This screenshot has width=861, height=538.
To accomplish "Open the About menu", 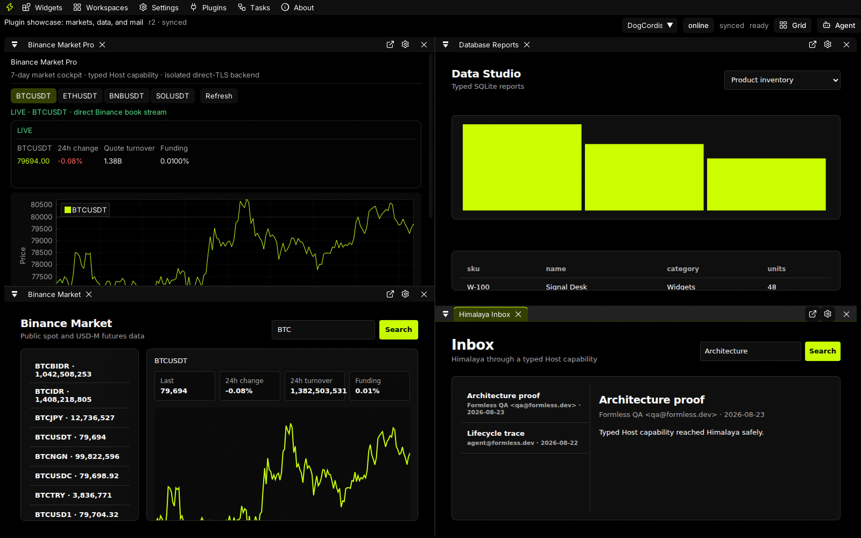I will [298, 8].
